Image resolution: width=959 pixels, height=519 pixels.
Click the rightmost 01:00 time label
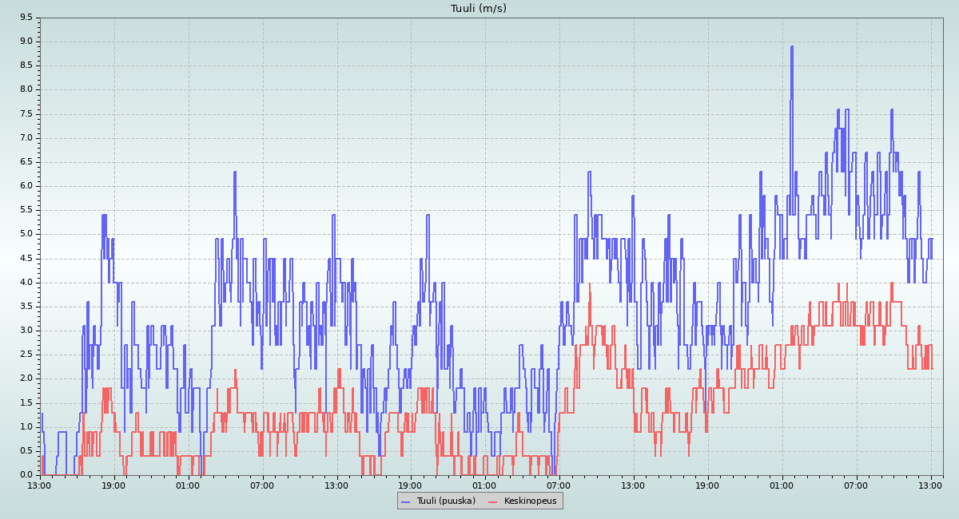click(x=782, y=485)
